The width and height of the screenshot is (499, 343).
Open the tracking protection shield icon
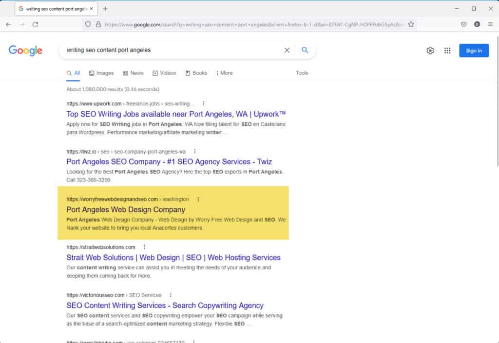tap(88, 24)
